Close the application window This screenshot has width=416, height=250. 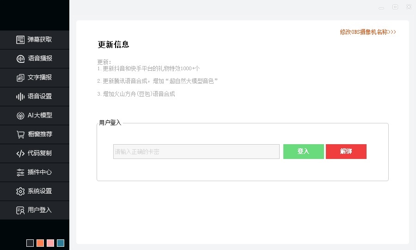(409, 7)
